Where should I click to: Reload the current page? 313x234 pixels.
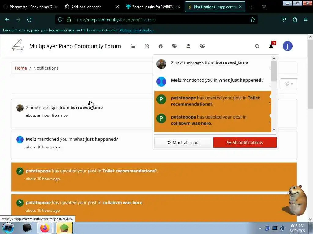point(29,20)
